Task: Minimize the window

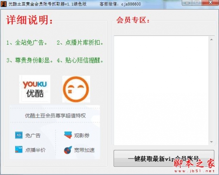Action: pyautogui.click(x=187, y=3)
